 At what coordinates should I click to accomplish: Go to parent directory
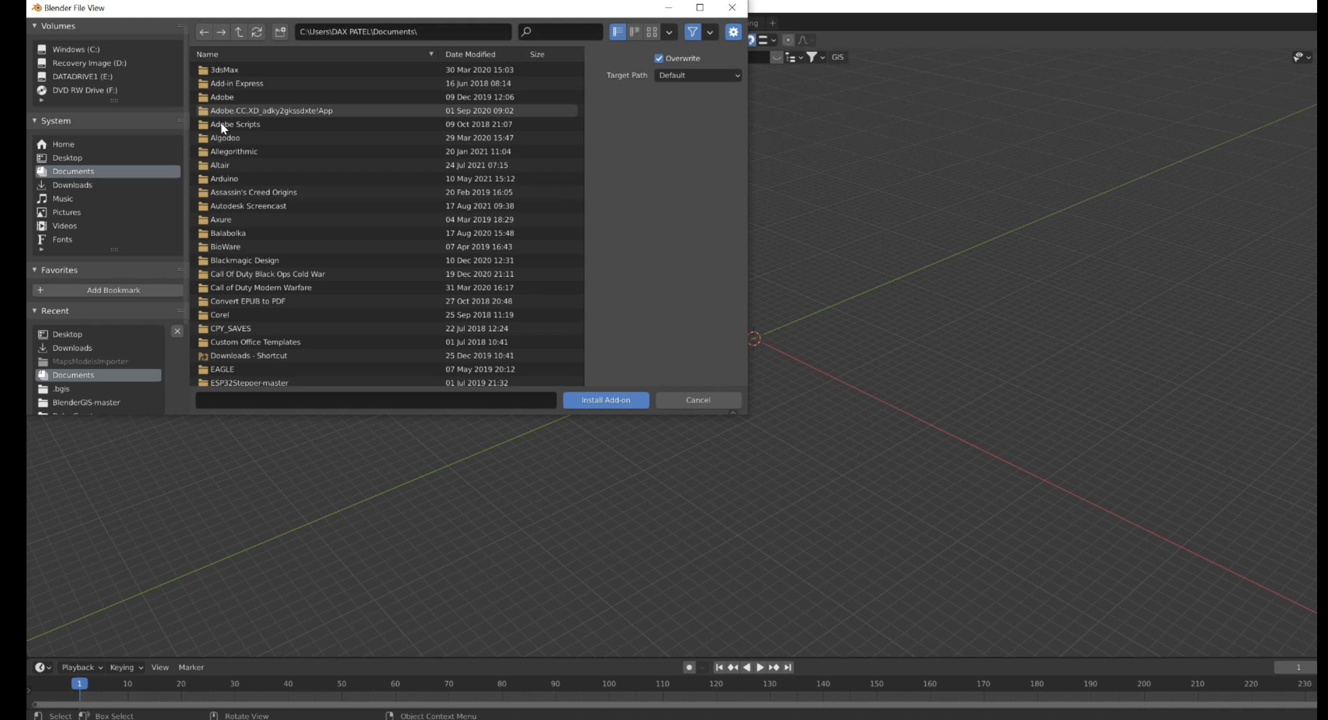click(239, 31)
